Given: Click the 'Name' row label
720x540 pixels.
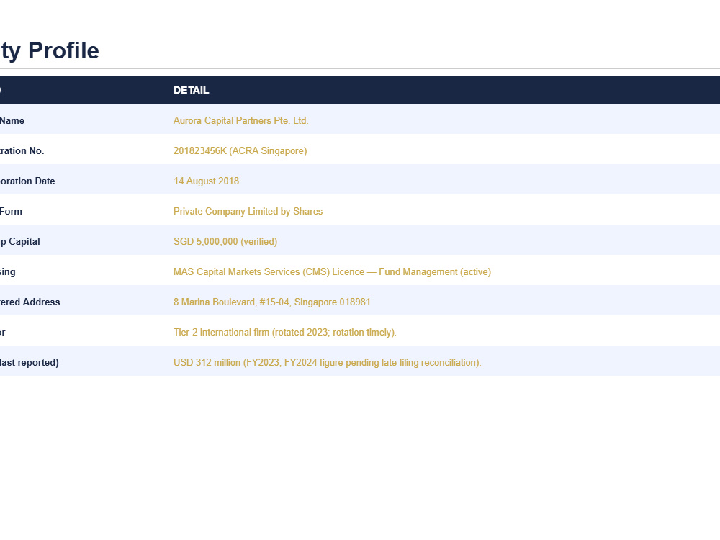Looking at the screenshot, I should tap(12, 121).
